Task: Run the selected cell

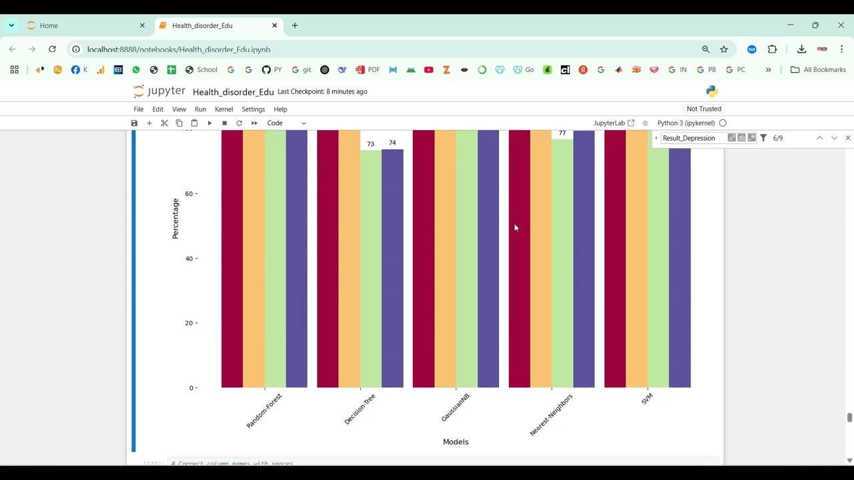Action: pos(209,123)
